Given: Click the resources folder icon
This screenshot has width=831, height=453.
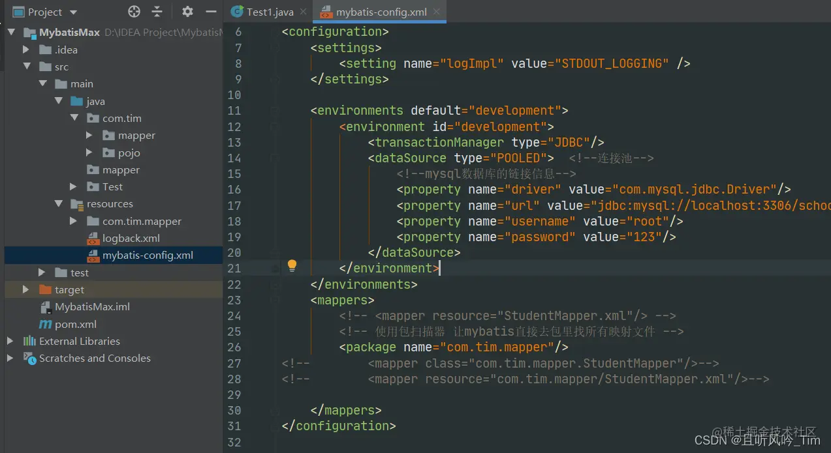Looking at the screenshot, I should 77,204.
